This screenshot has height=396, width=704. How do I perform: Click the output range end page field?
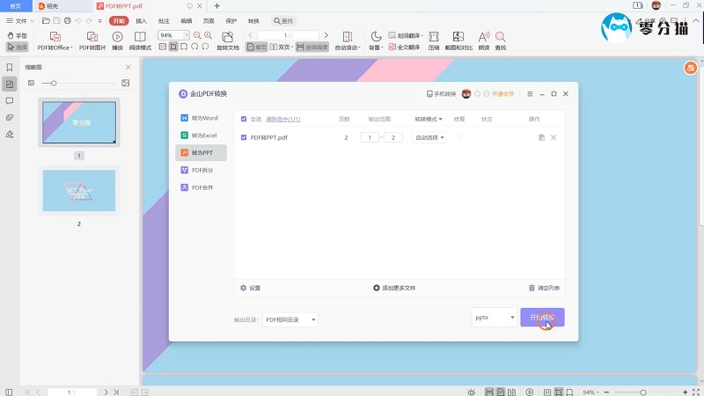click(x=393, y=137)
